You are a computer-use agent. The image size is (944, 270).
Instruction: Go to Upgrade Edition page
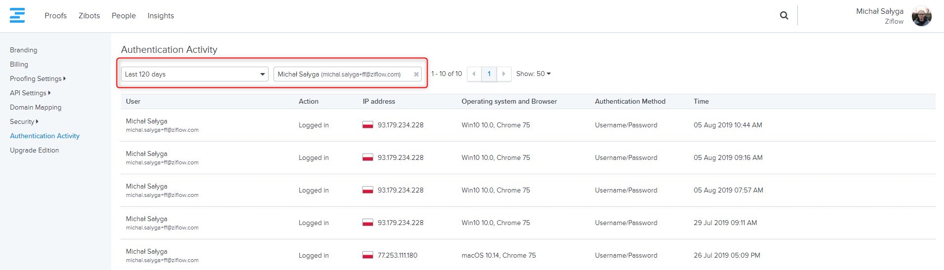tap(34, 150)
